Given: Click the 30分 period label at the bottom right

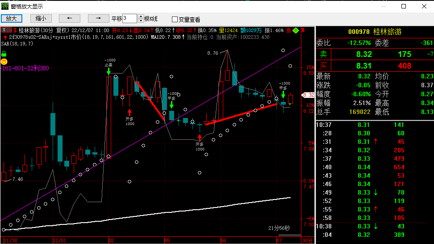Looking at the screenshot, I should [x=306, y=240].
